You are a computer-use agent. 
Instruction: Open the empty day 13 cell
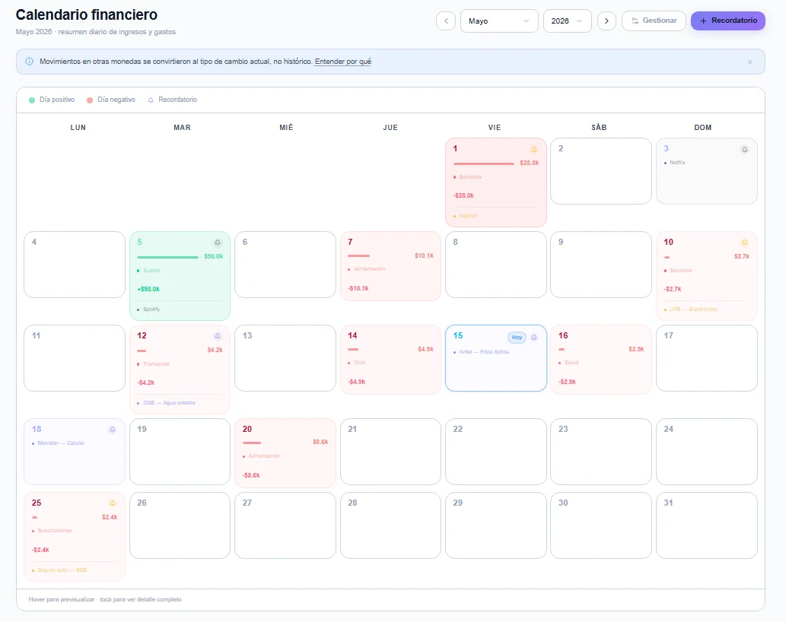[285, 358]
